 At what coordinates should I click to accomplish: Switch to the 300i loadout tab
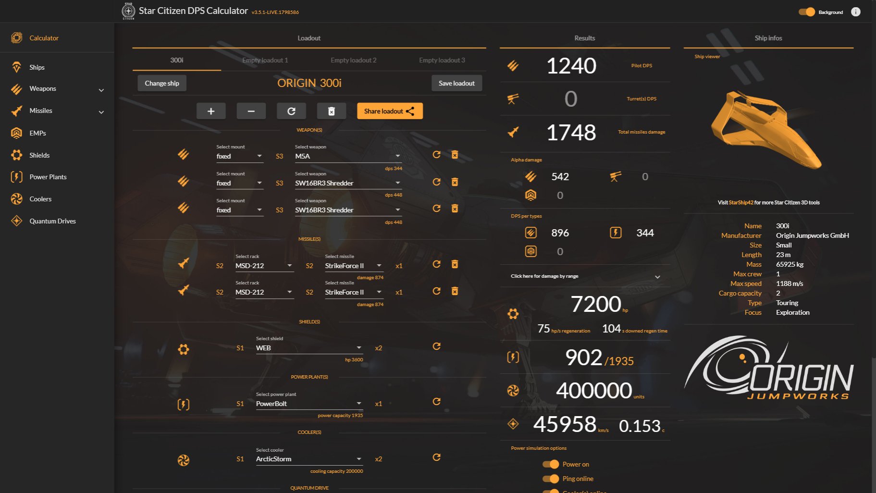tap(176, 60)
